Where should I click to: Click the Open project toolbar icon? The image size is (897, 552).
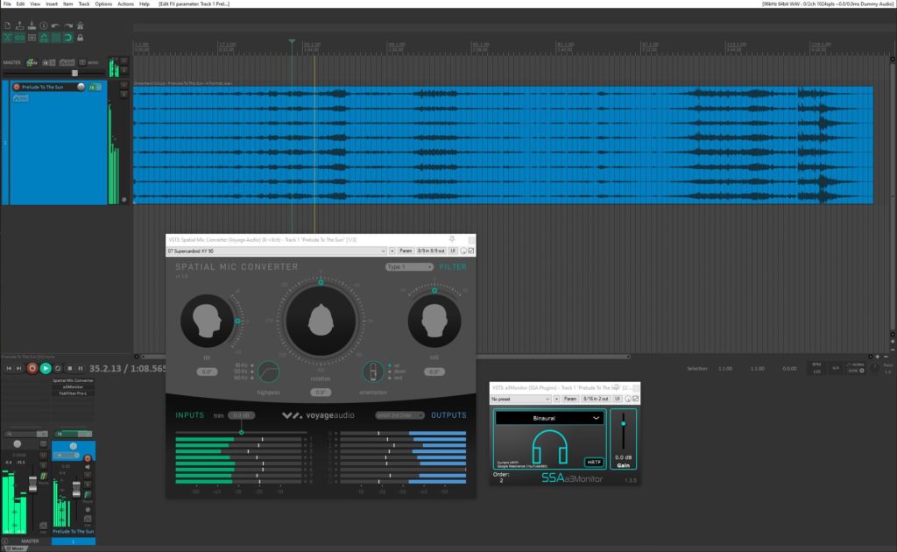coord(19,25)
